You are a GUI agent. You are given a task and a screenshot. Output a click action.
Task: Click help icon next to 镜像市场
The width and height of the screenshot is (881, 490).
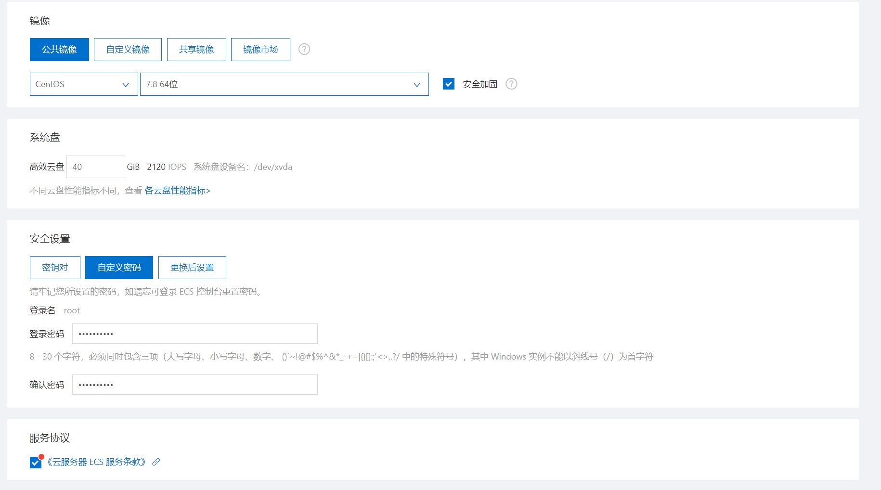coord(304,49)
